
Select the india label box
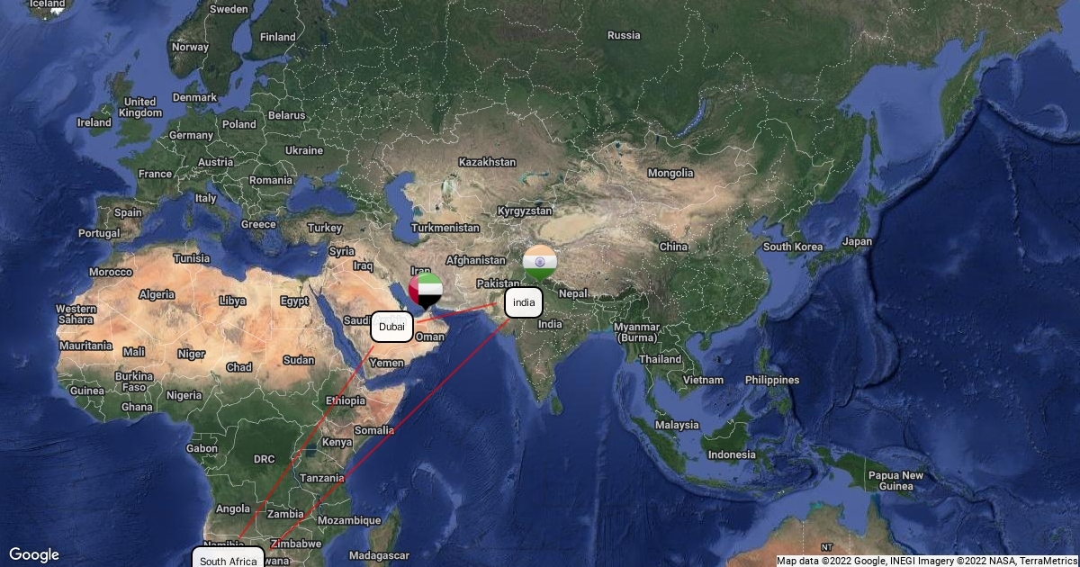[524, 303]
